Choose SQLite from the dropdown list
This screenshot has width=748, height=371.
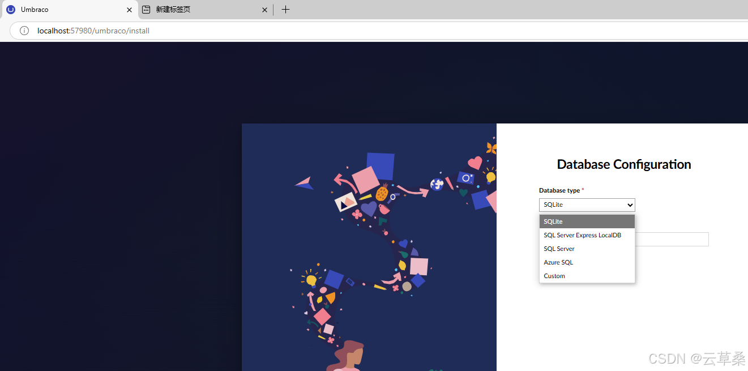pos(587,221)
